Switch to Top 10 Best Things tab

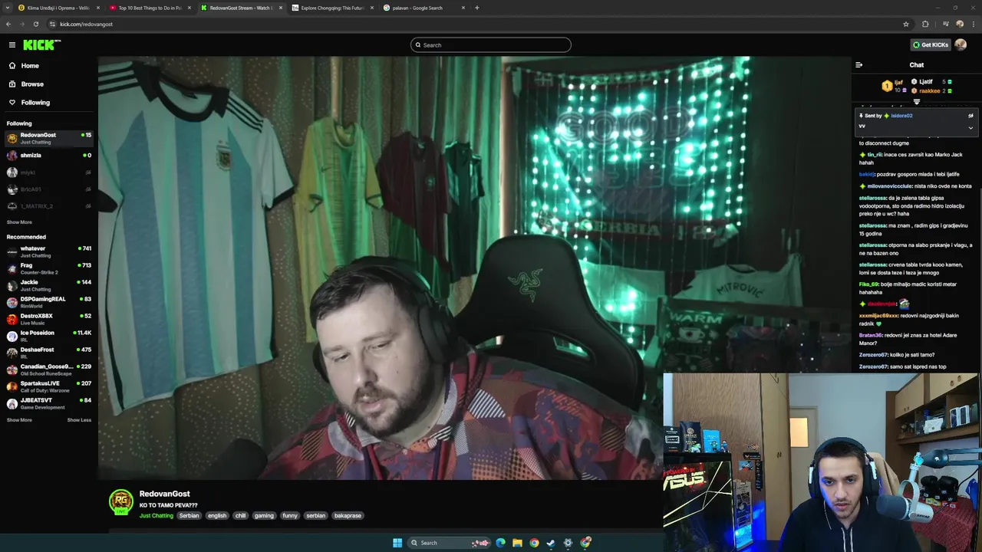[x=150, y=8]
